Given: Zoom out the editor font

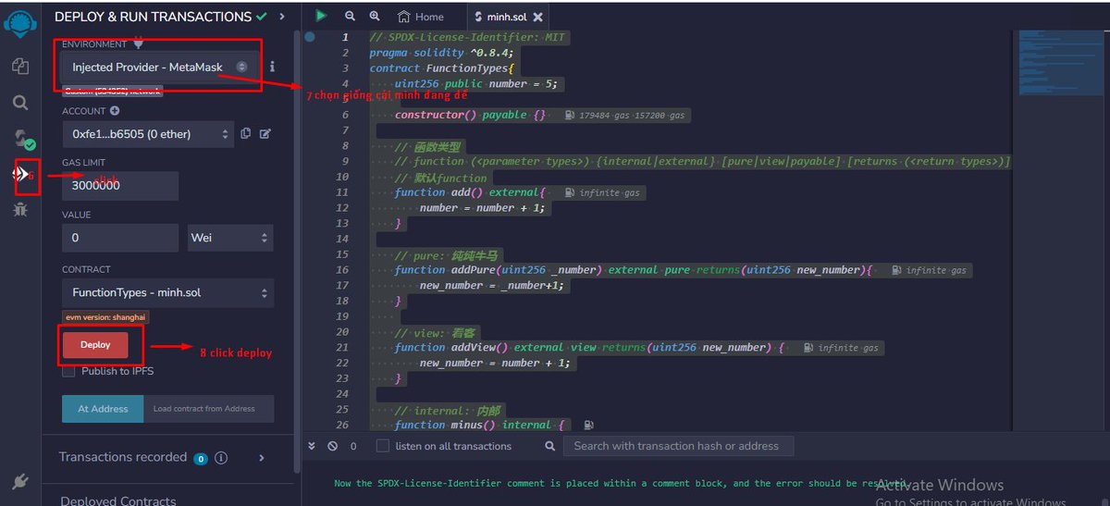Looking at the screenshot, I should pos(350,16).
